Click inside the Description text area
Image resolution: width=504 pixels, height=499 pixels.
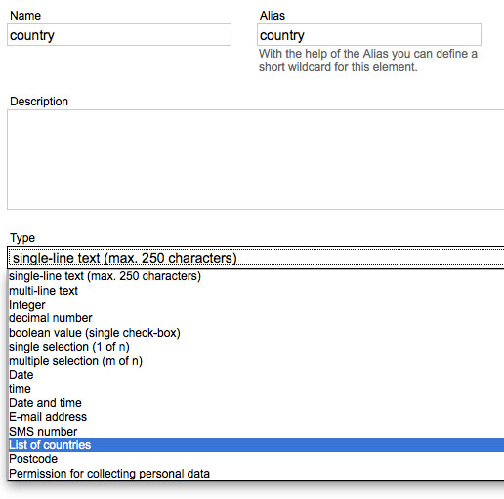click(x=256, y=159)
